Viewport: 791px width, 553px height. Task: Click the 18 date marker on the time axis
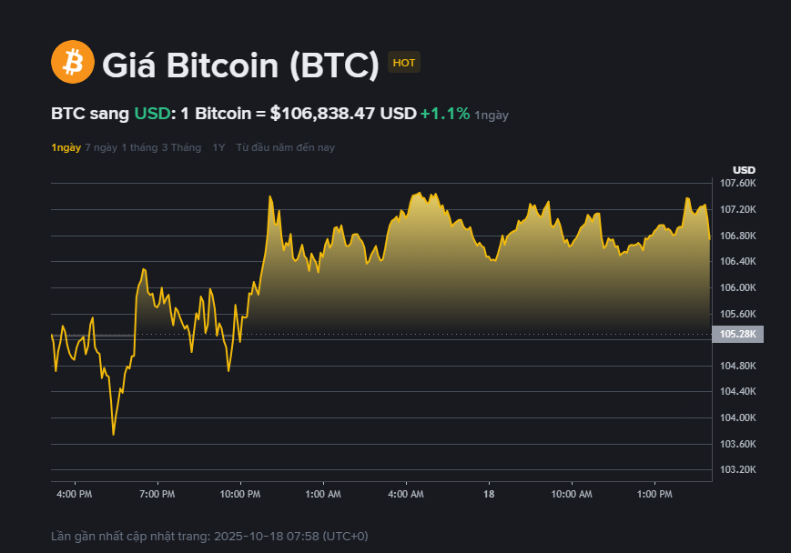pyautogui.click(x=489, y=494)
